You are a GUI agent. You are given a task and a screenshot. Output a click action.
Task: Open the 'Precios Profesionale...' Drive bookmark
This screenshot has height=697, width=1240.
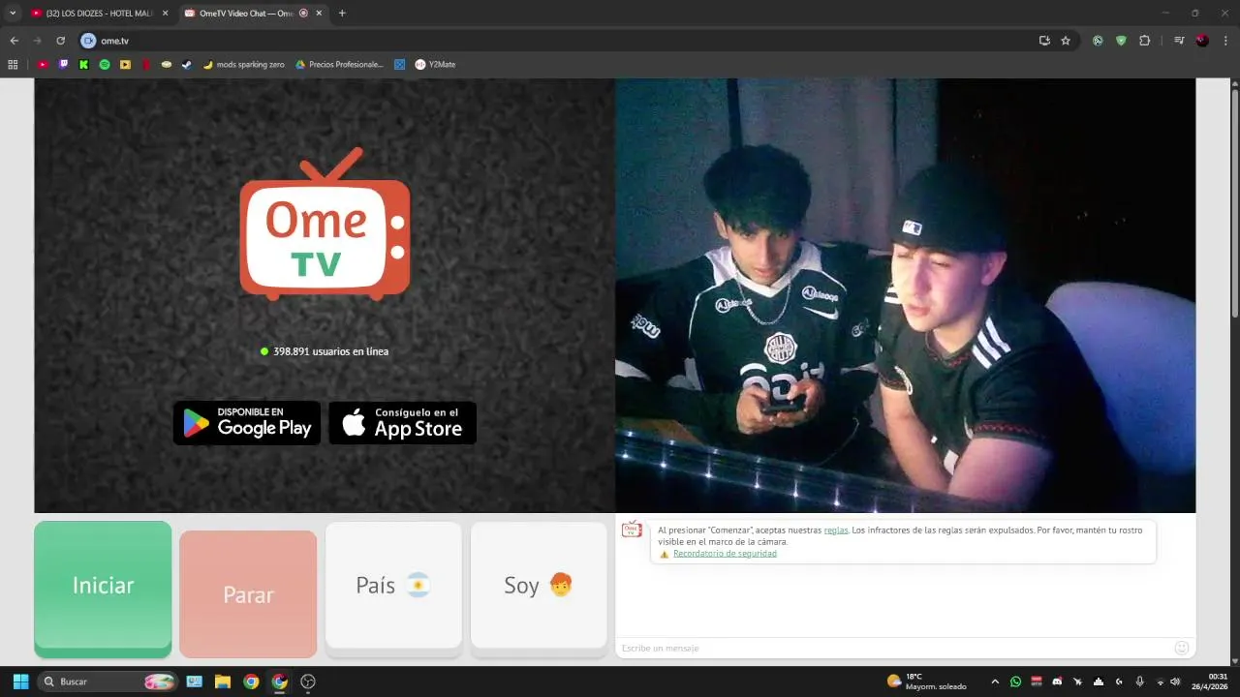pyautogui.click(x=339, y=64)
